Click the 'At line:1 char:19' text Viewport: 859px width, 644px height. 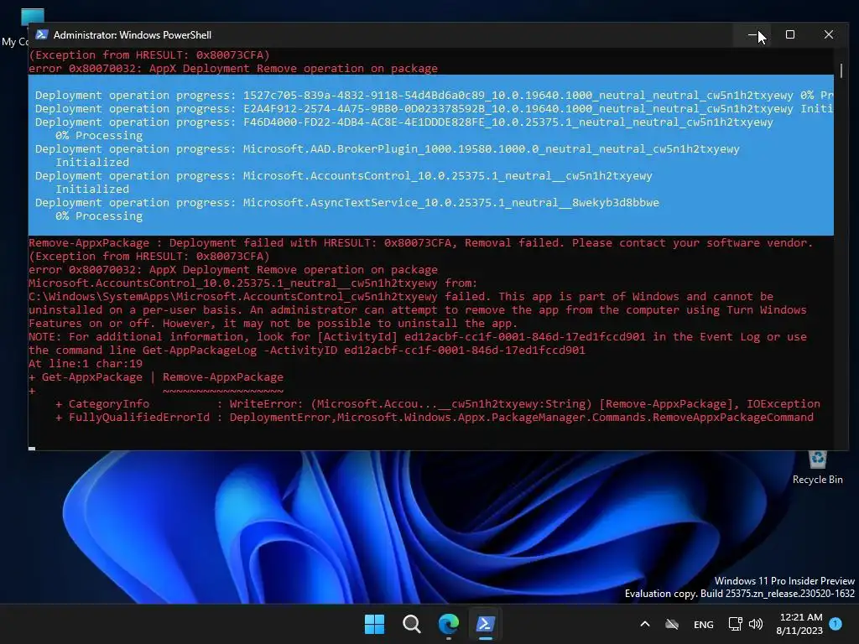pyautogui.click(x=86, y=364)
